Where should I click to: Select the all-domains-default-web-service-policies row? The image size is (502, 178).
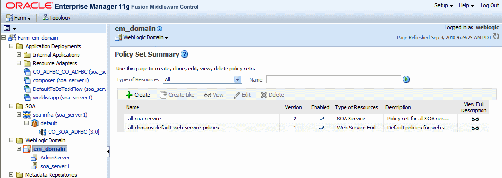(x=303, y=128)
